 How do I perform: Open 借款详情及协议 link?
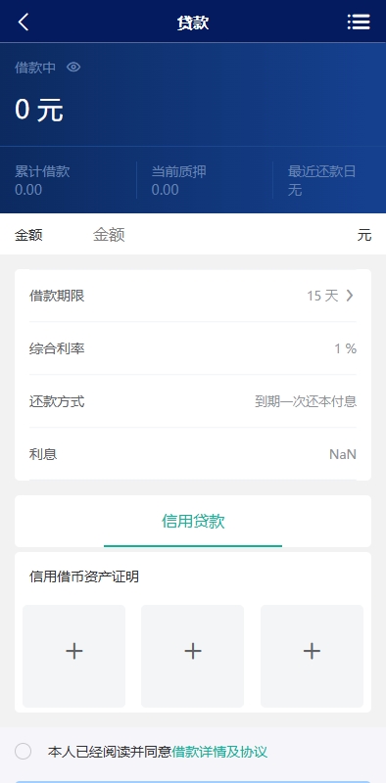(219, 752)
